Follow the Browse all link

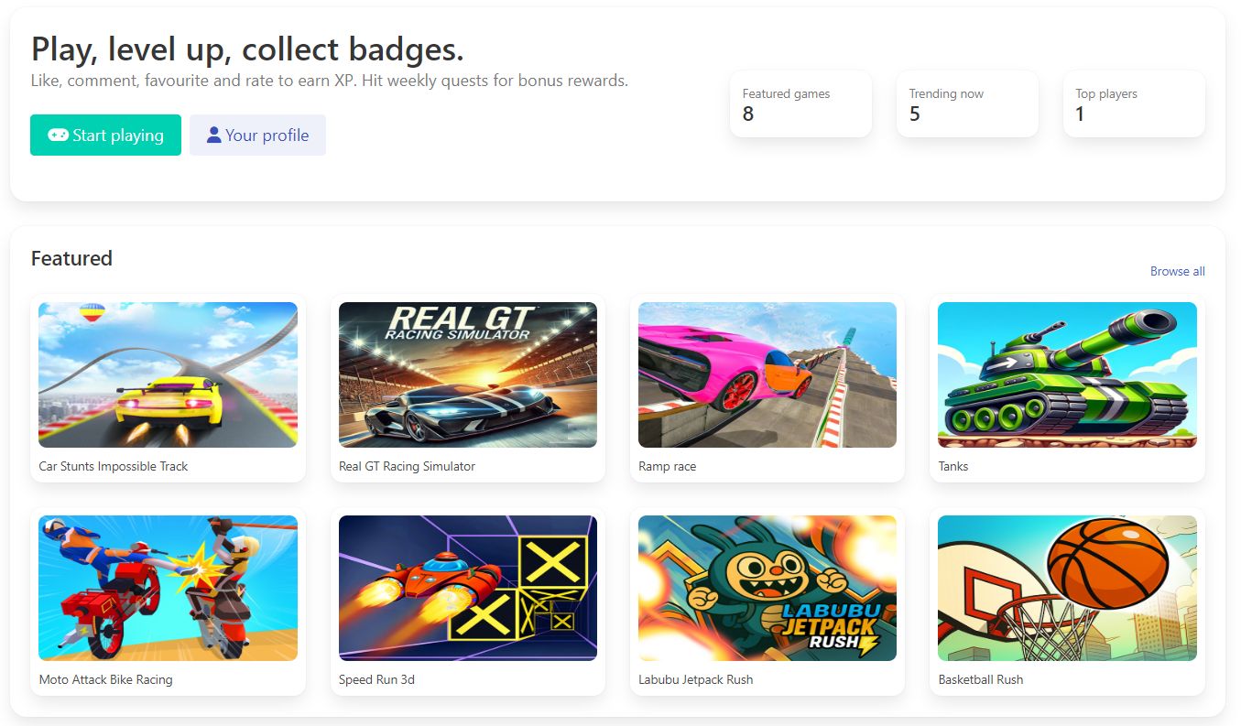pos(1177,271)
